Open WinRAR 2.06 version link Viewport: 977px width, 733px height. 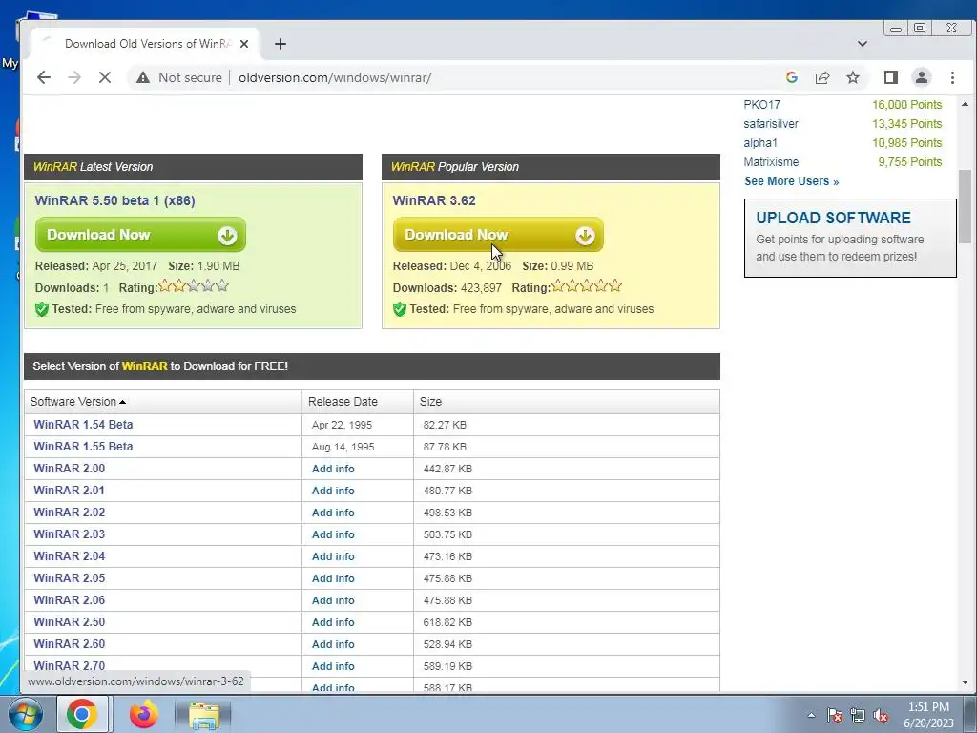69,599
